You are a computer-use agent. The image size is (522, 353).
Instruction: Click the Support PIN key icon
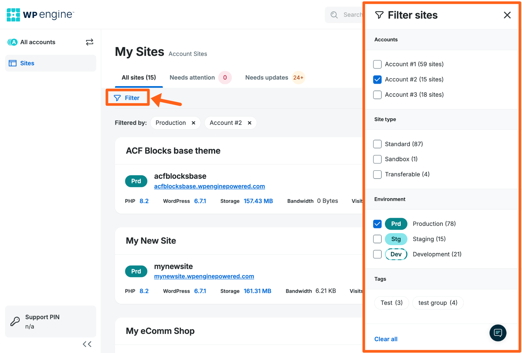click(x=15, y=321)
